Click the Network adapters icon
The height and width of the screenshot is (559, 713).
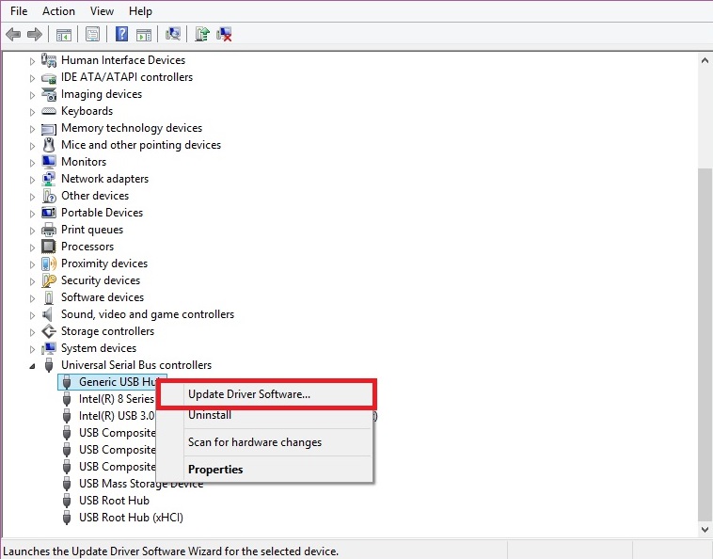(x=49, y=179)
